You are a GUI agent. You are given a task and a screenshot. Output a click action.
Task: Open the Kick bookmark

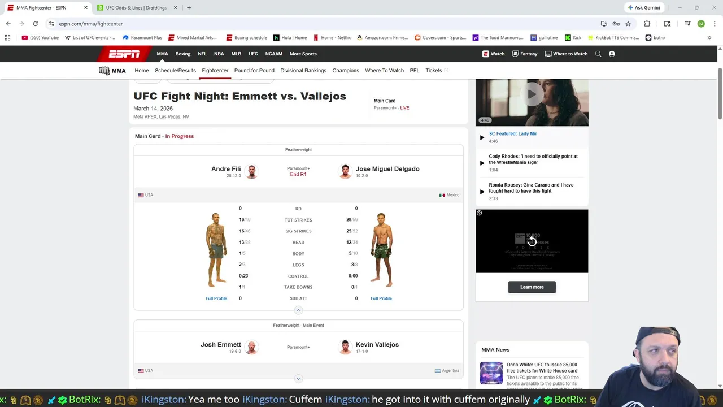[573, 37]
